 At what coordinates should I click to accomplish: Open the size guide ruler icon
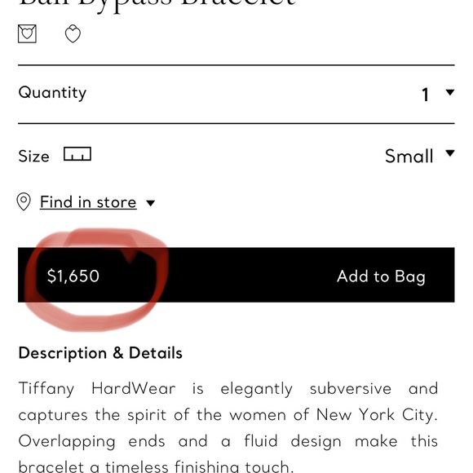[77, 154]
